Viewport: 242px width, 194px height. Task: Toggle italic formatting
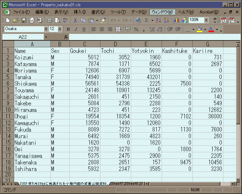tap(76, 29)
